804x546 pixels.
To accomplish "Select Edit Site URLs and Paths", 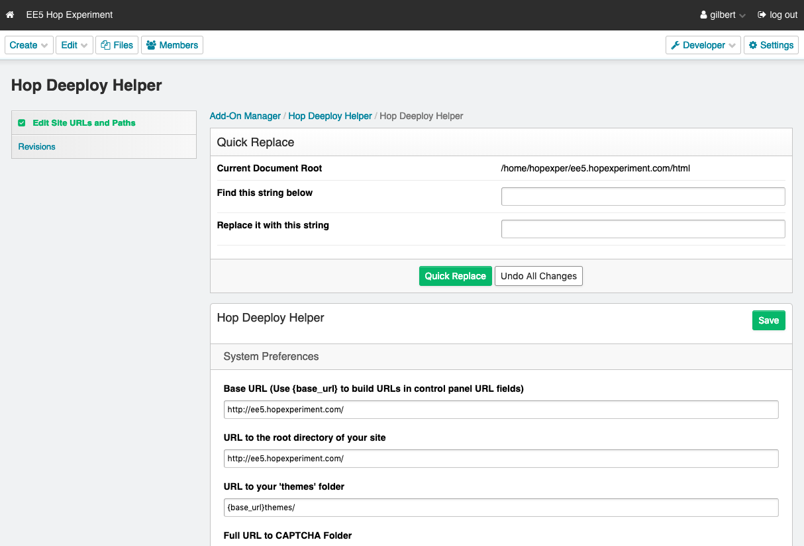I will tap(104, 123).
